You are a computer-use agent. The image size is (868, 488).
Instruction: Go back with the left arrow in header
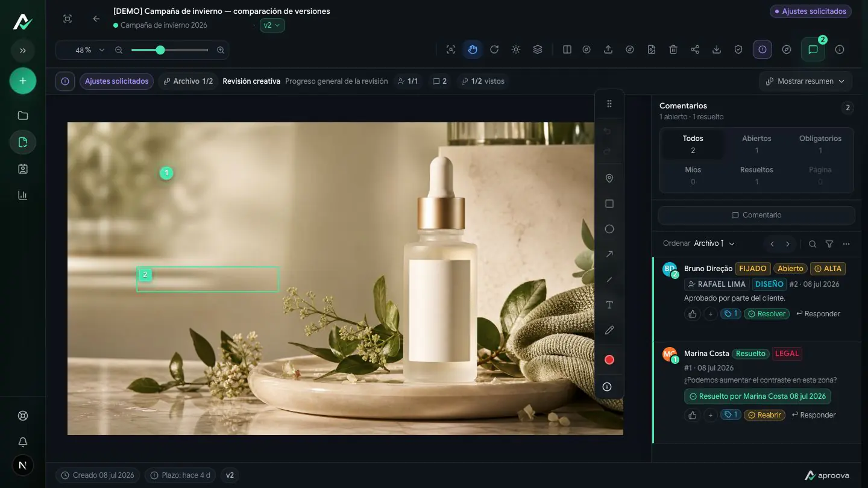[x=96, y=19]
